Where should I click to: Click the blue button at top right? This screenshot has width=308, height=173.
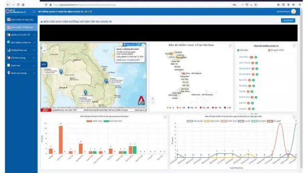(288, 20)
